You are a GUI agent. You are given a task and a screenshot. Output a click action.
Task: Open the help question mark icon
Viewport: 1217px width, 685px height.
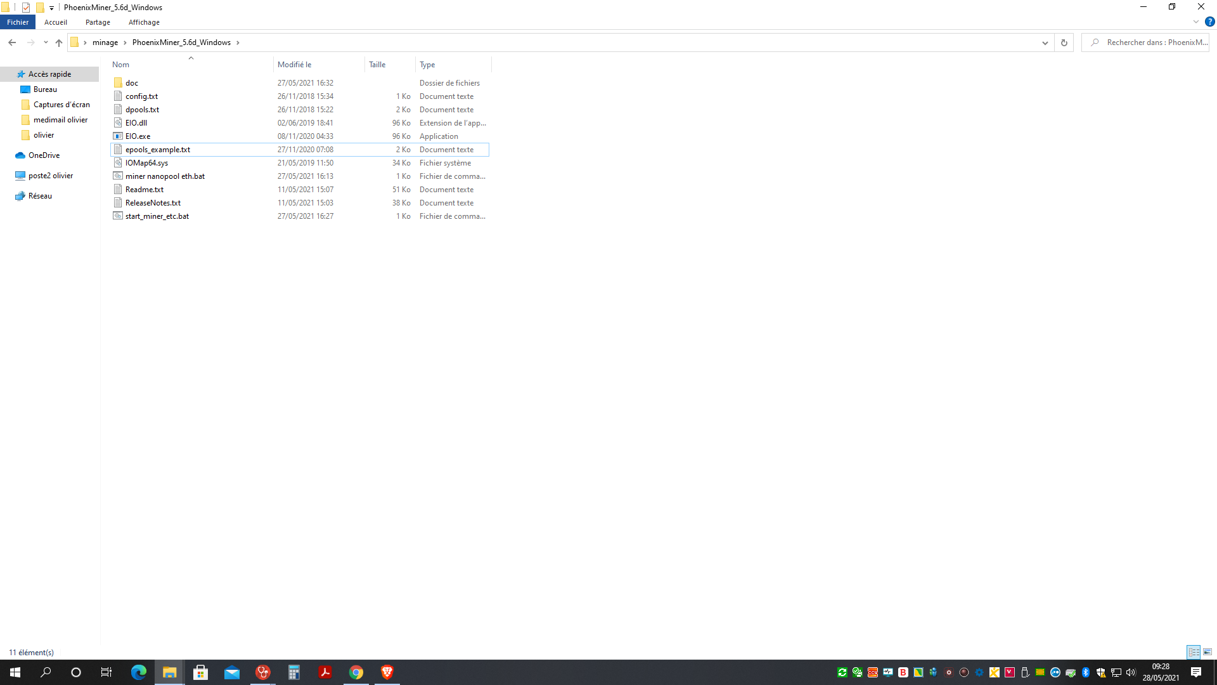1209,22
